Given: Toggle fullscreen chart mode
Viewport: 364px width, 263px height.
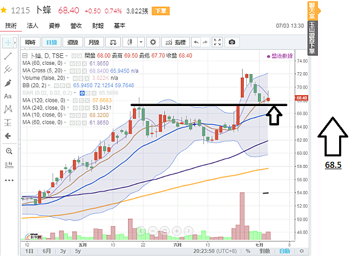Looking at the screenshot, I should pos(217,42).
